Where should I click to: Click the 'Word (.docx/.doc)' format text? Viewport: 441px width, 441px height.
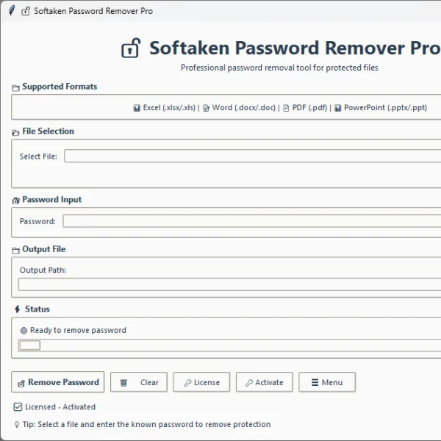[244, 108]
